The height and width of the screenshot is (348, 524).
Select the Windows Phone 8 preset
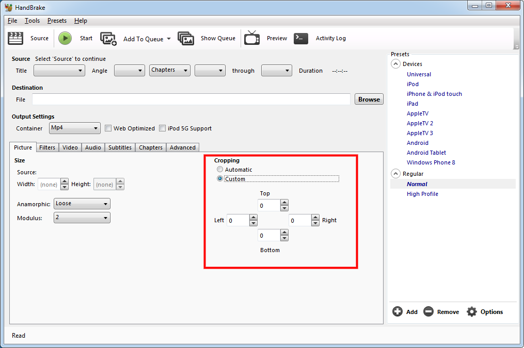pyautogui.click(x=431, y=162)
